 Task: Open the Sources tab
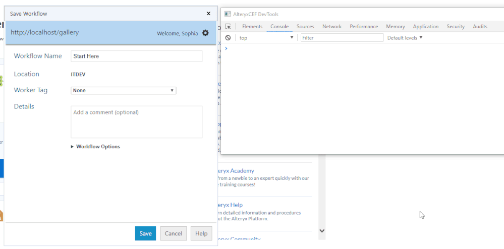[305, 27]
